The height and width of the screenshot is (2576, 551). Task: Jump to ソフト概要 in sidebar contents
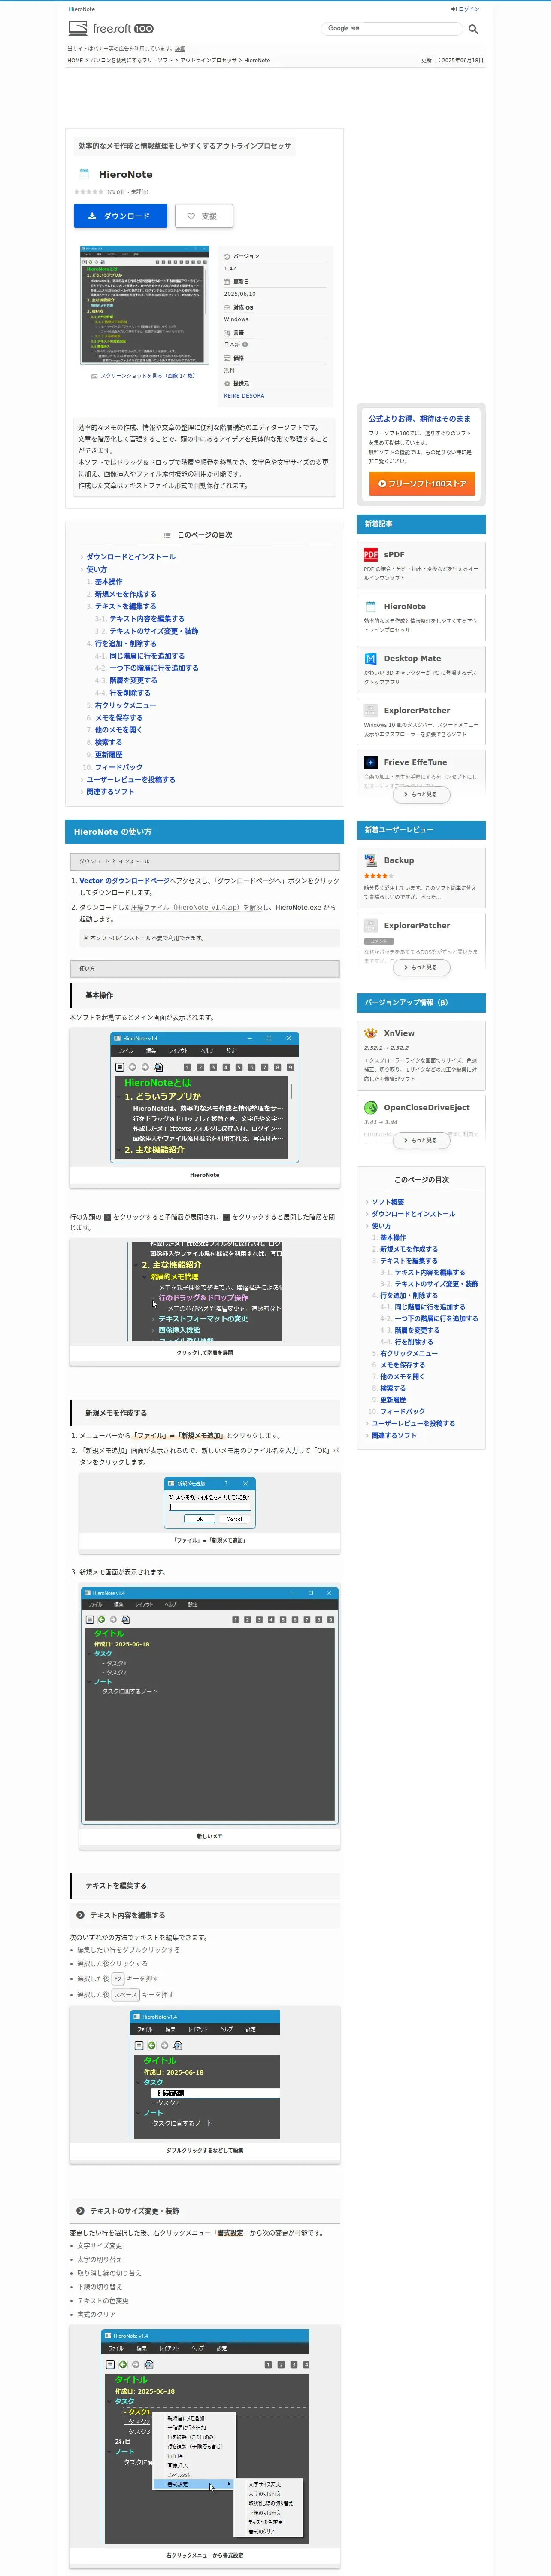click(x=388, y=1202)
